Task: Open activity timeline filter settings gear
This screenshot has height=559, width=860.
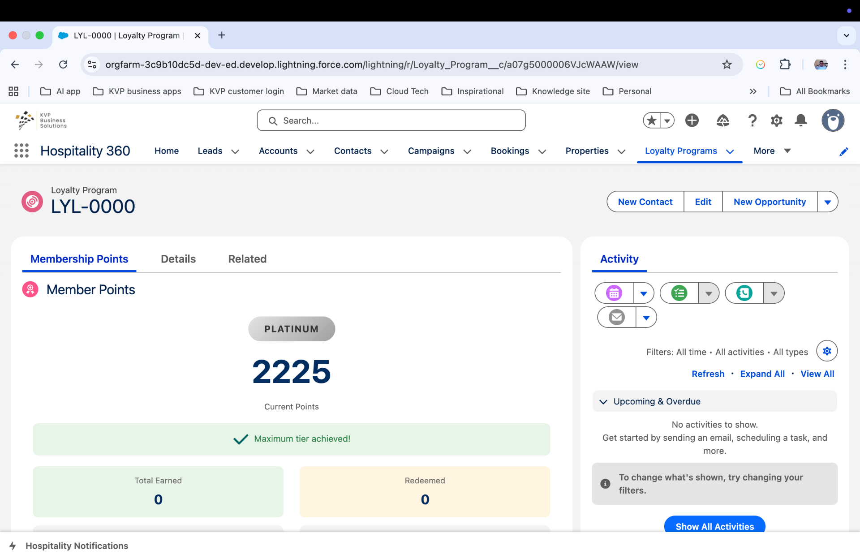Action: pos(827,351)
